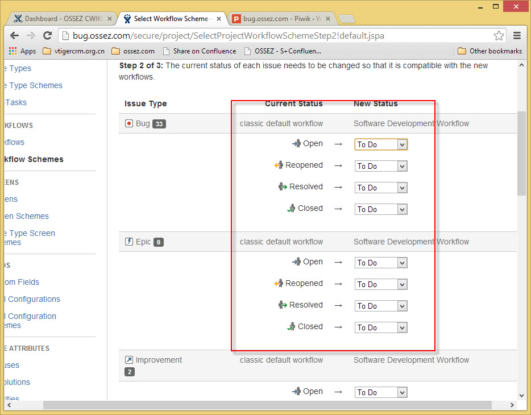
Task: Reload the page with the refresh icon
Action: point(47,36)
